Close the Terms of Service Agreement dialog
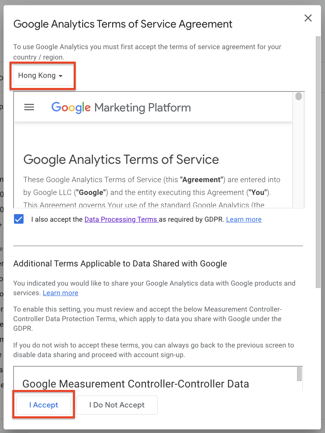 (308, 18)
